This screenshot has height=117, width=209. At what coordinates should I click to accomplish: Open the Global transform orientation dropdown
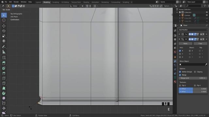point(75,6)
